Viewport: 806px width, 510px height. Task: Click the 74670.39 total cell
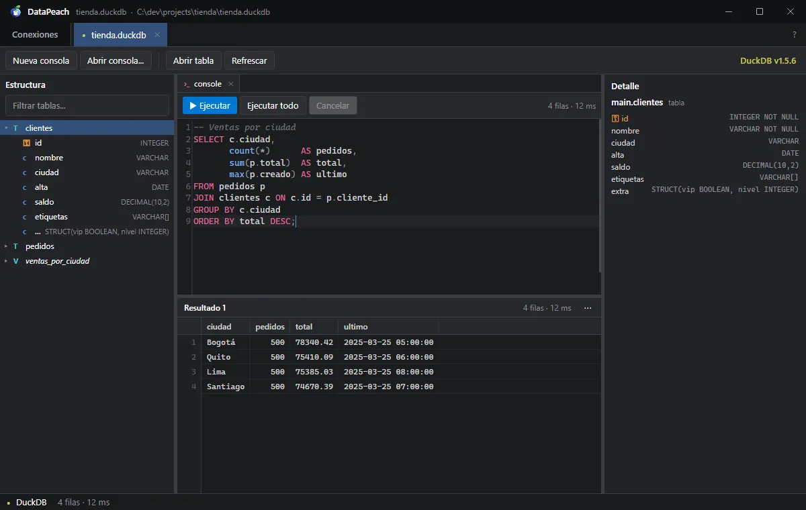click(x=314, y=387)
